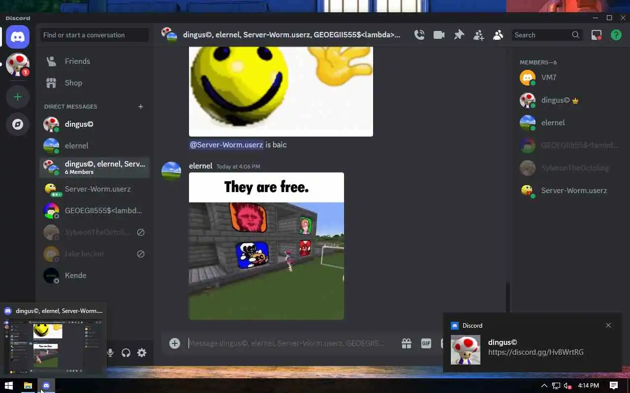Click blocked icon beside fake hecker
This screenshot has width=630, height=393.
(141, 254)
